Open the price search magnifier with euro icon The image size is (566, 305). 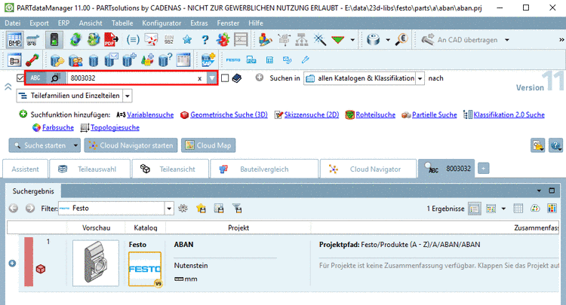point(401,40)
